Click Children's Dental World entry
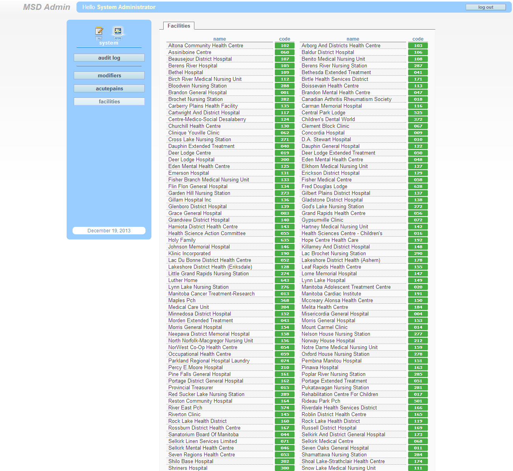The image size is (513, 471). 328,119
